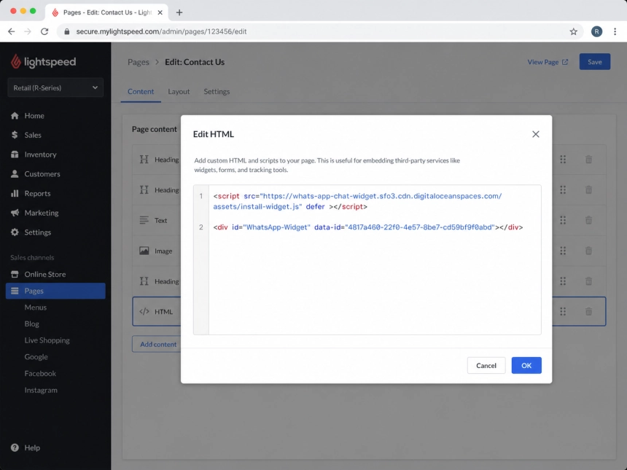Open the Menus subitem
627x470 pixels.
(36, 308)
